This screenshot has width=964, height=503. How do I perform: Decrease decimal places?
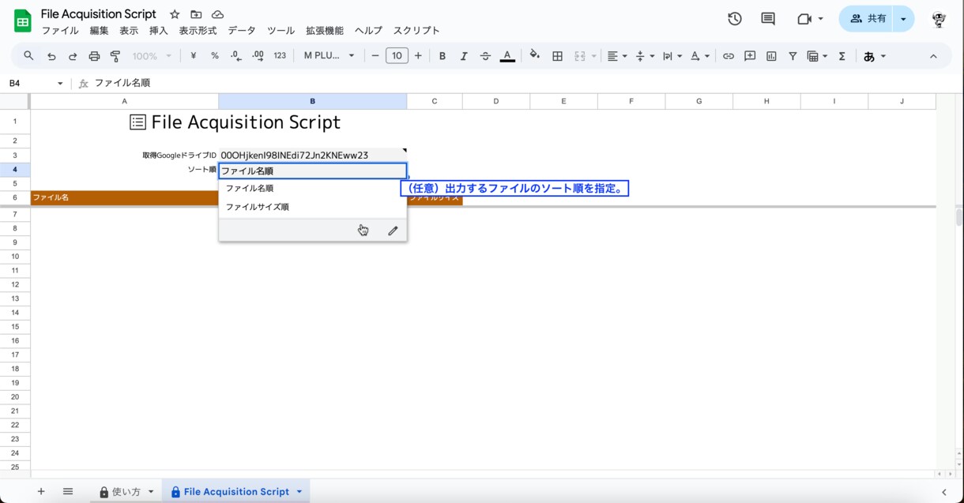(x=235, y=56)
